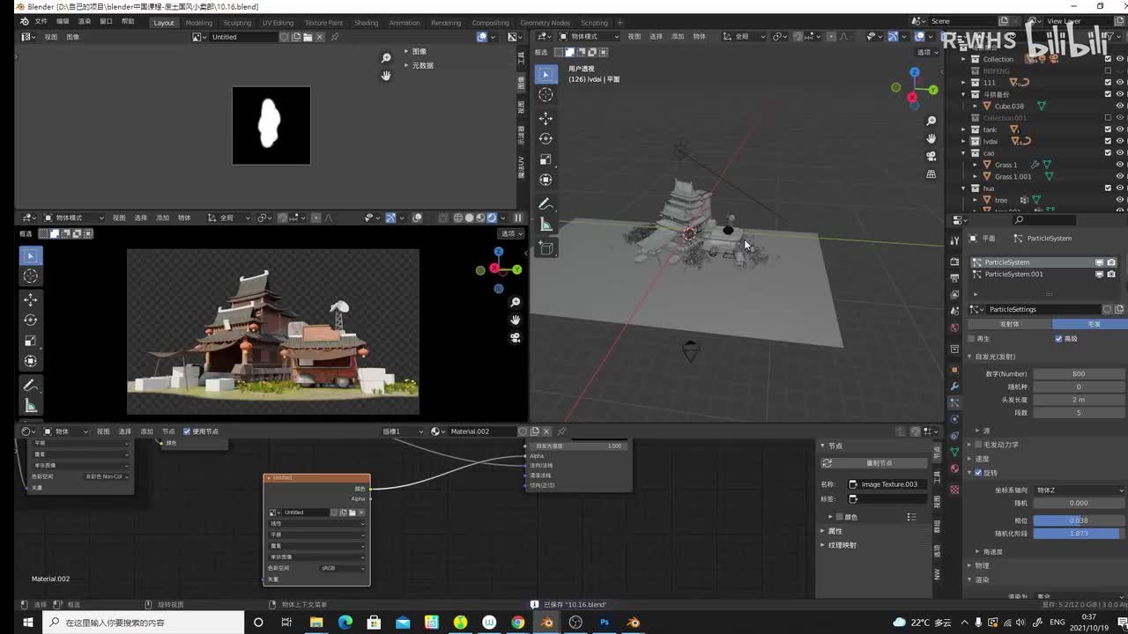This screenshot has height=634, width=1128.
Task: Select ParticleSystem.001 in particle list
Action: 1013,274
